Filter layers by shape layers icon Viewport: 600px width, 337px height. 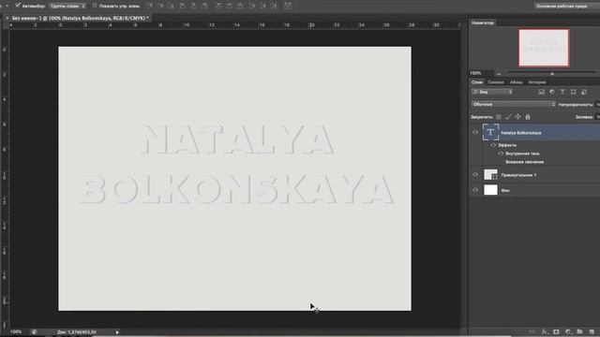coord(573,92)
